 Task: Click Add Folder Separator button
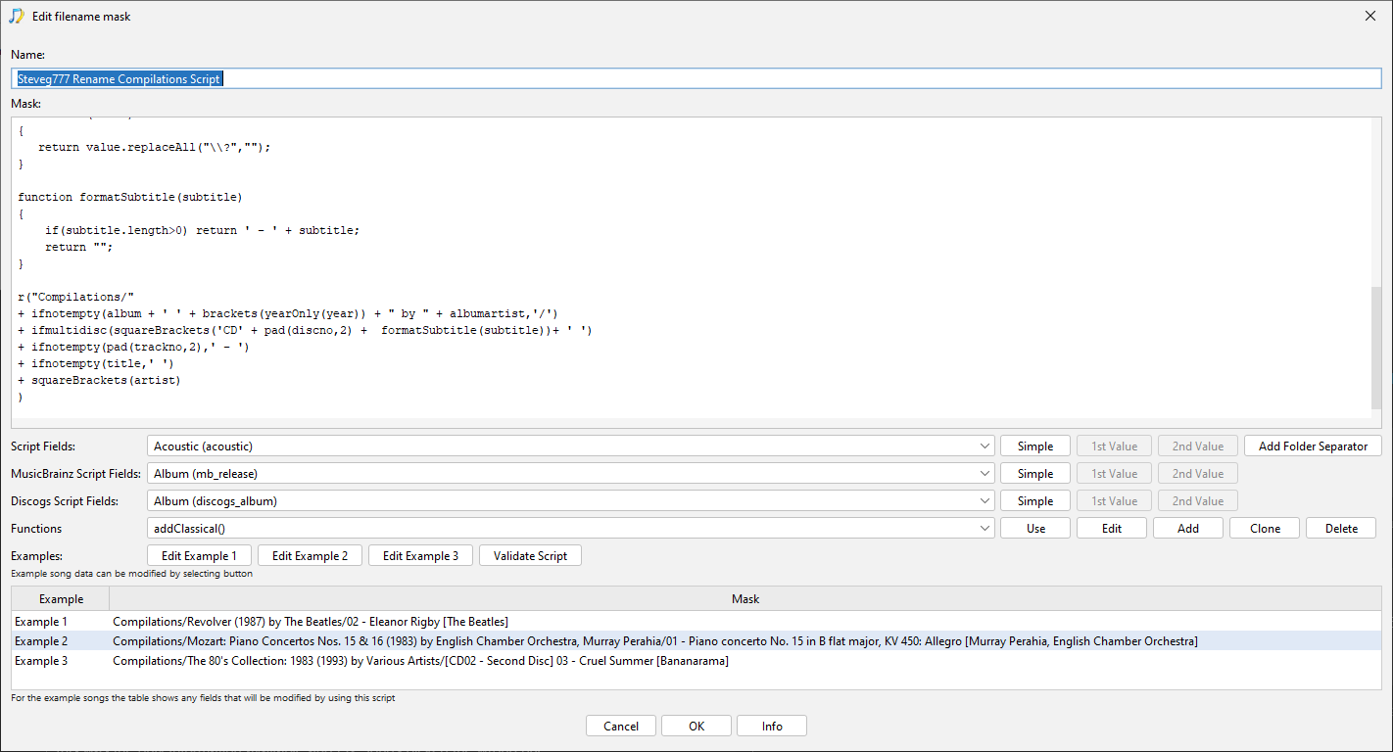1313,446
